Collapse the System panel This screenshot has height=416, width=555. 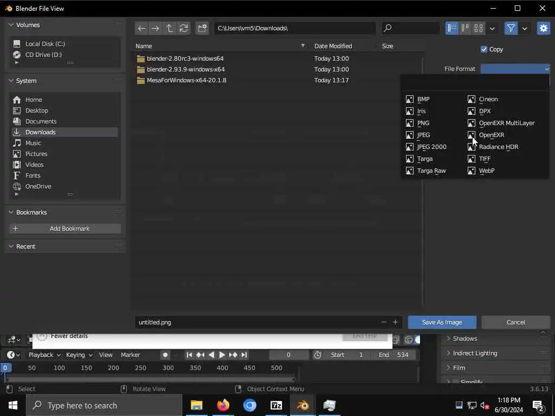(11, 81)
